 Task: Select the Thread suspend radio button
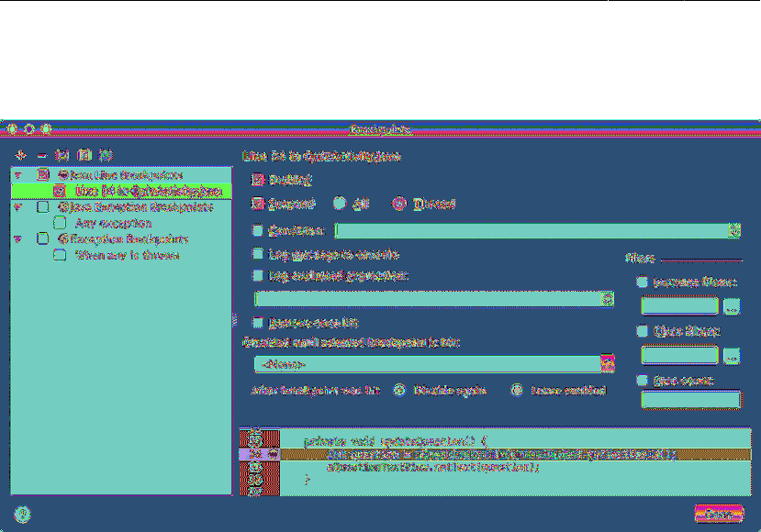click(399, 204)
